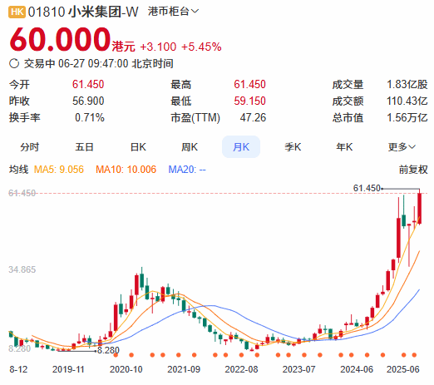The width and height of the screenshot is (434, 385).
Task: Select the 月K chart tab
Action: coord(241,147)
